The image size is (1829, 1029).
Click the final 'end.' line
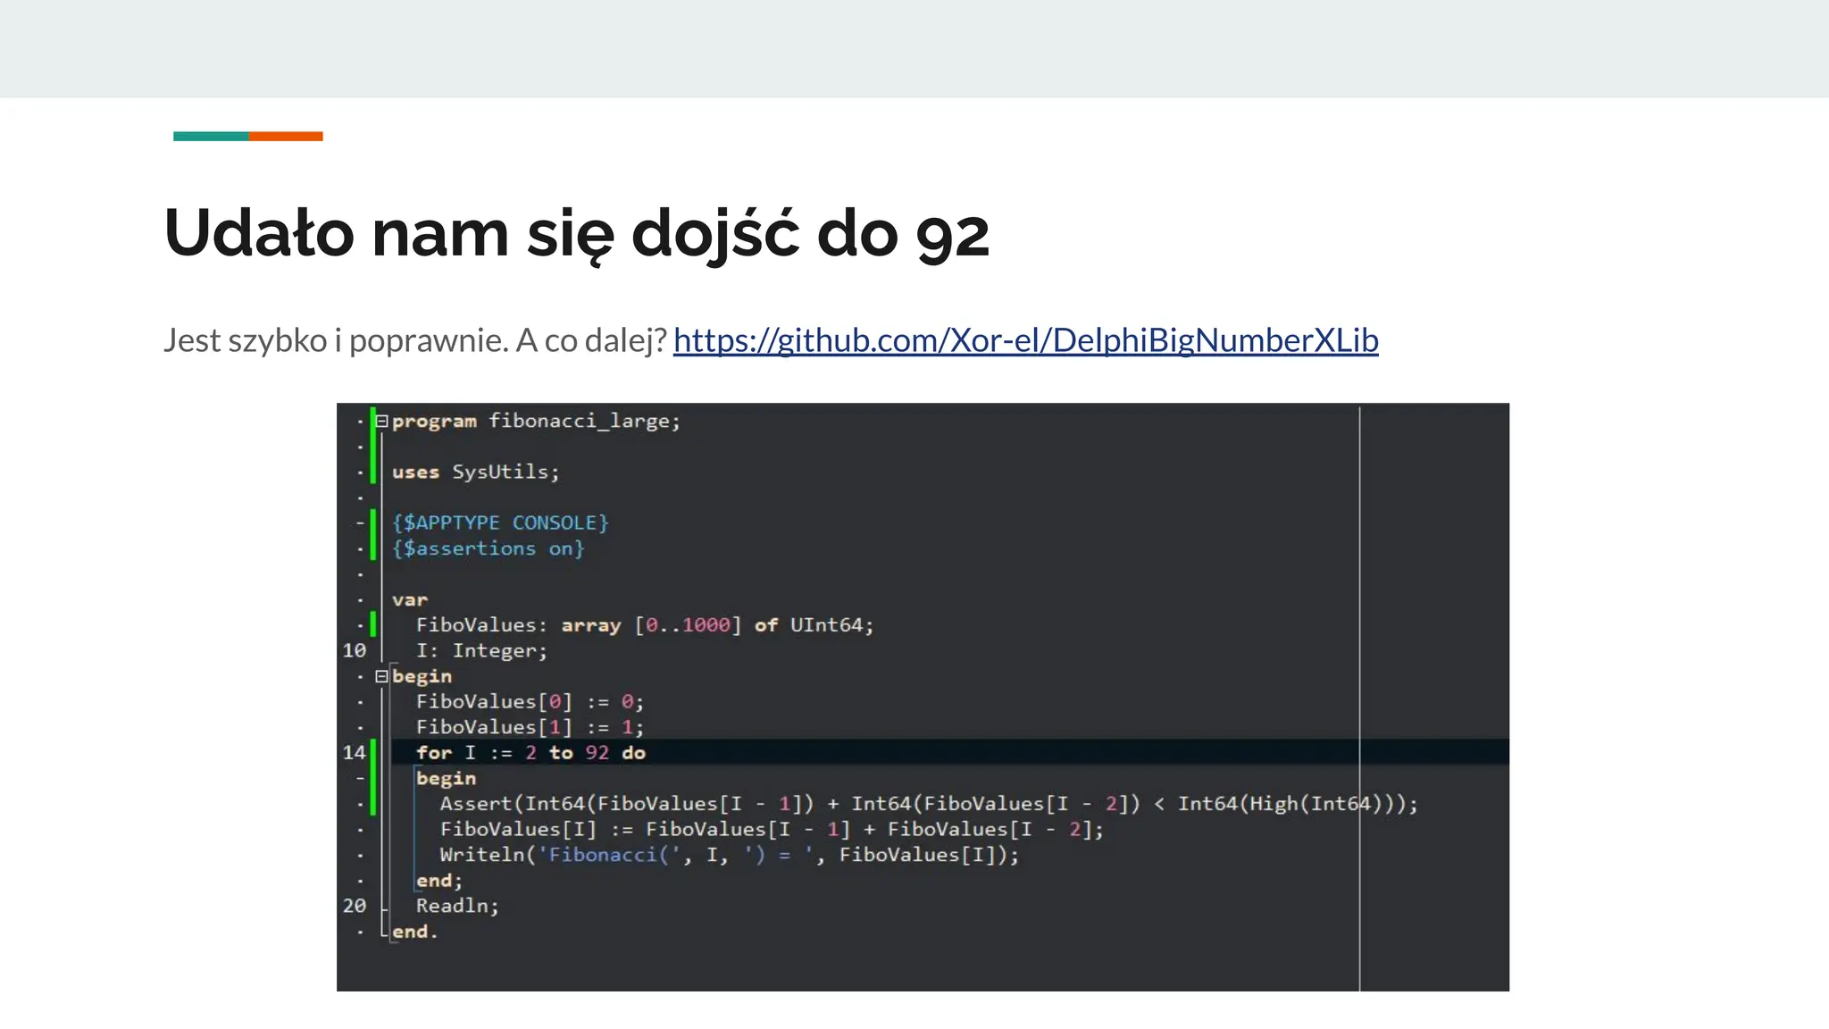[x=415, y=932]
